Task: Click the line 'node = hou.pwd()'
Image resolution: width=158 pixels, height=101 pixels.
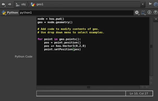Action: [x=51, y=19]
